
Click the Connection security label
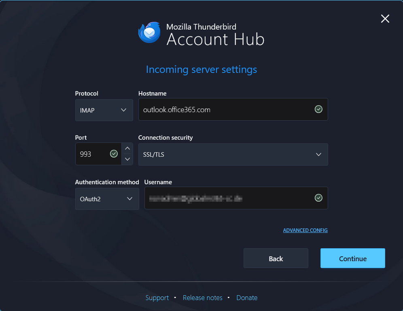[x=165, y=138]
